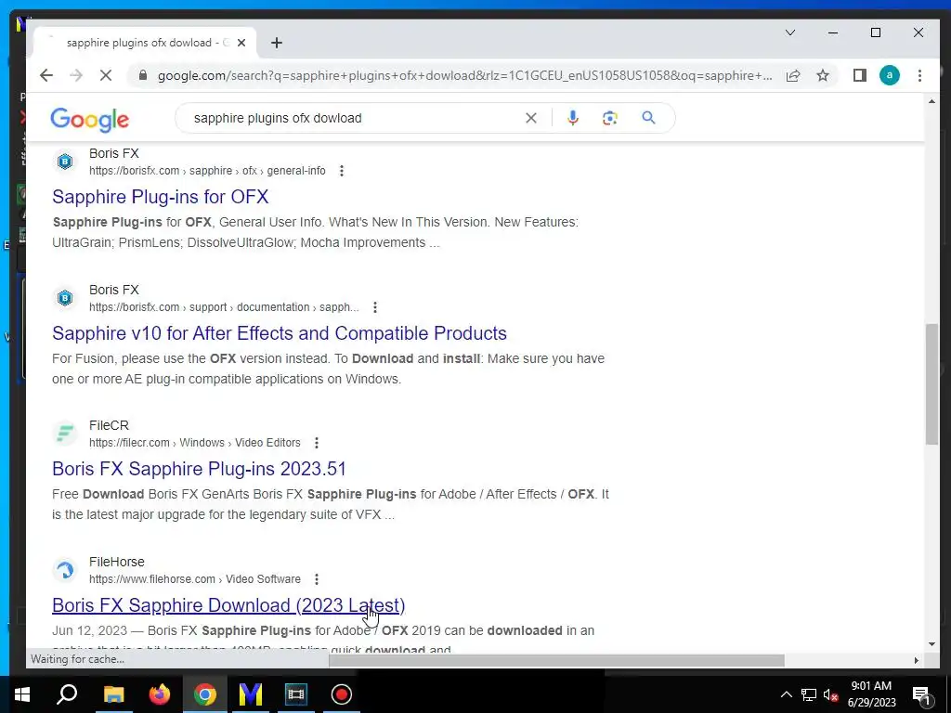Open the Chrome side panel

tap(859, 75)
